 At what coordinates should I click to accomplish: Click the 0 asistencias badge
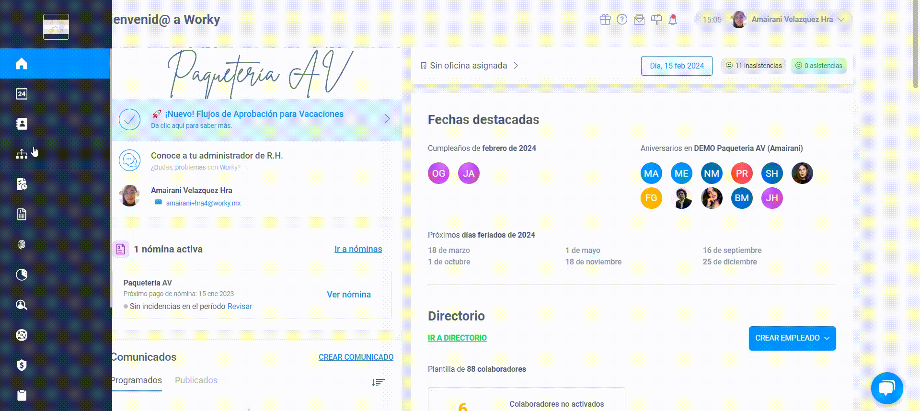[x=818, y=66]
